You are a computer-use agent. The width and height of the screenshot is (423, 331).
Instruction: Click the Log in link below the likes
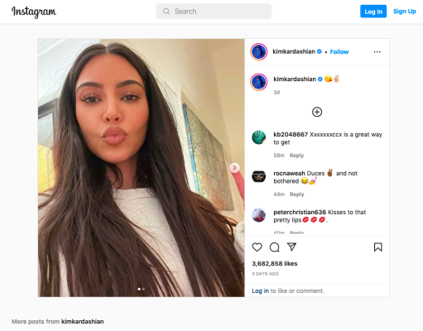click(260, 290)
